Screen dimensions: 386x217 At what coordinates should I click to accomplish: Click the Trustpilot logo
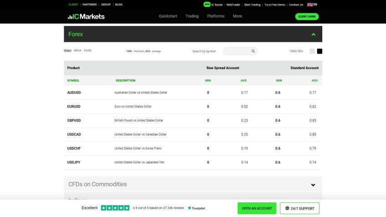pos(196,208)
